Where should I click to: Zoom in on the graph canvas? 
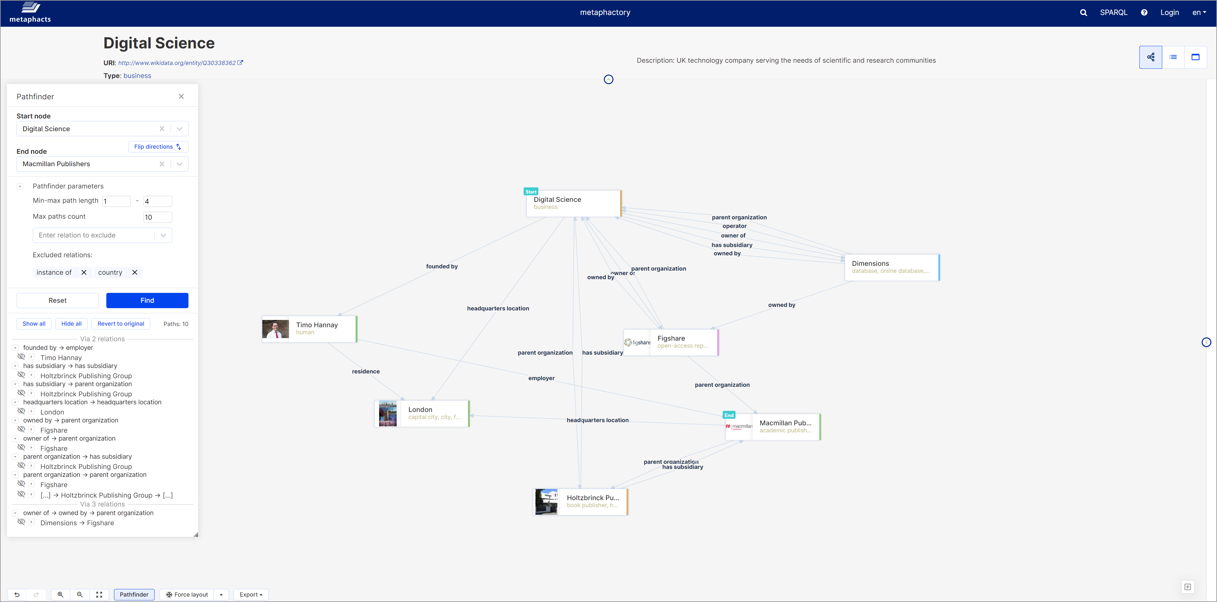coord(60,594)
